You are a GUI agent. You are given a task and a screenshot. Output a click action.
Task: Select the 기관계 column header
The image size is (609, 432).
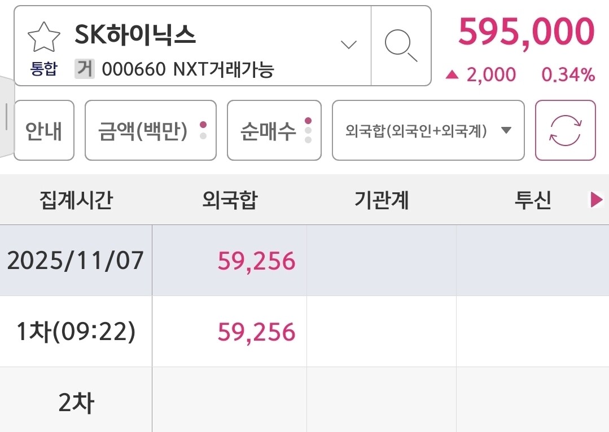(x=382, y=200)
